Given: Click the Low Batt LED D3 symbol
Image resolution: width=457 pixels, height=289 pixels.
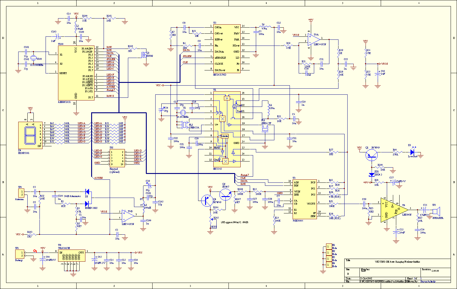Looking at the screenshot, I should click(x=412, y=152).
